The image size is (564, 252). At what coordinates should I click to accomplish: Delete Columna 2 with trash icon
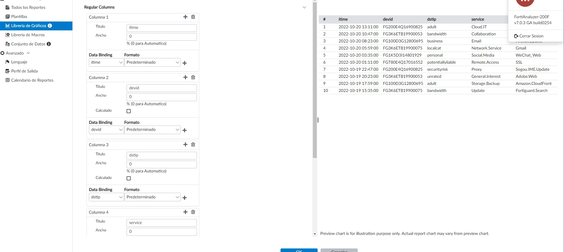coord(193,77)
